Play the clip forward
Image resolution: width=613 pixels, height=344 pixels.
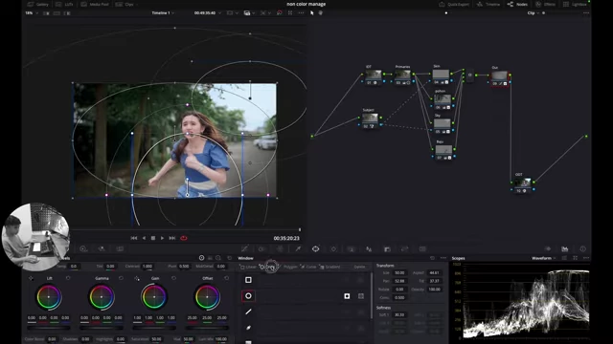(x=162, y=238)
